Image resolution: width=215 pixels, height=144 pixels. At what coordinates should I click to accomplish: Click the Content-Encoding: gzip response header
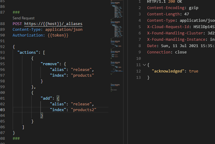click(173, 8)
